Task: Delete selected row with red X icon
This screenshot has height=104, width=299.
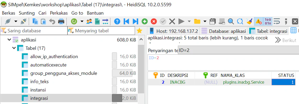Action: 154,21
